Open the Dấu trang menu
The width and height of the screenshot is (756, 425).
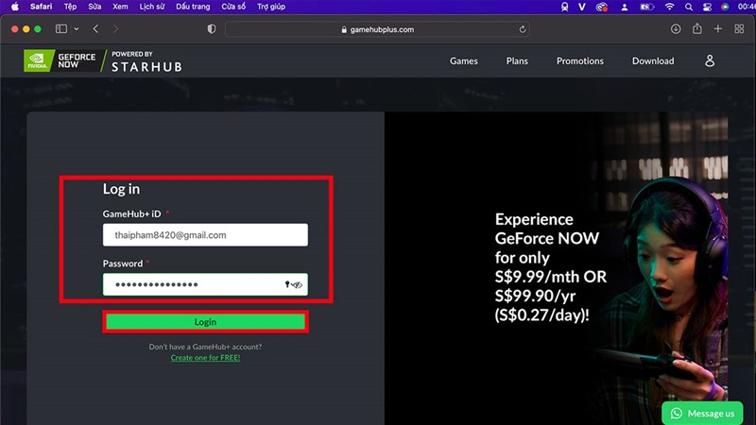click(193, 7)
